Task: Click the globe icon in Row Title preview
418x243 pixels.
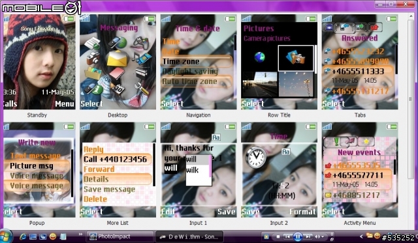Action: 259,57
